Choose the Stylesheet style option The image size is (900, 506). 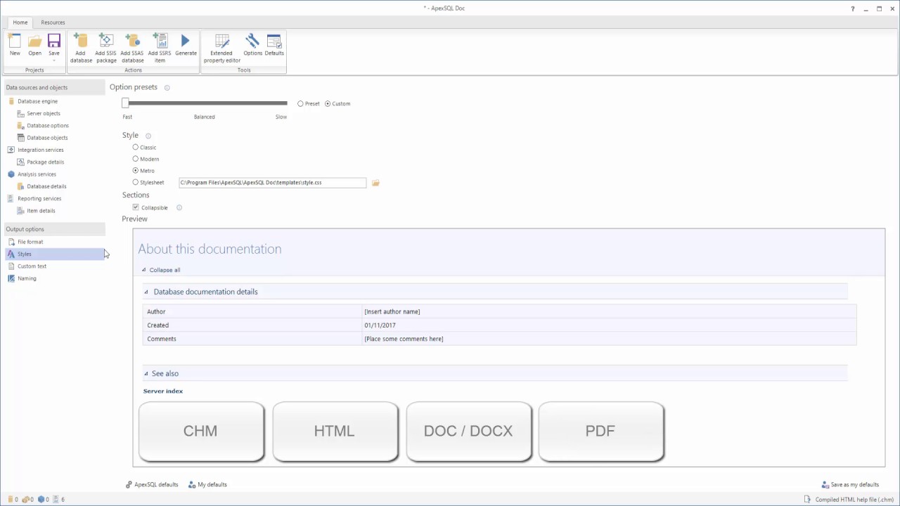(136, 183)
